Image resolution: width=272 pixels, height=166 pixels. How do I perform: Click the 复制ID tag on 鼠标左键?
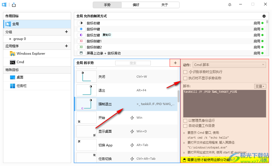tap(107, 35)
